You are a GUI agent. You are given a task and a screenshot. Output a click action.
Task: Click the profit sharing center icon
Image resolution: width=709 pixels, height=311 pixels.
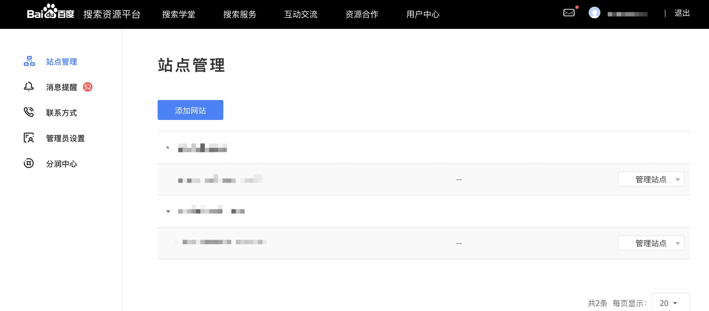(x=29, y=163)
